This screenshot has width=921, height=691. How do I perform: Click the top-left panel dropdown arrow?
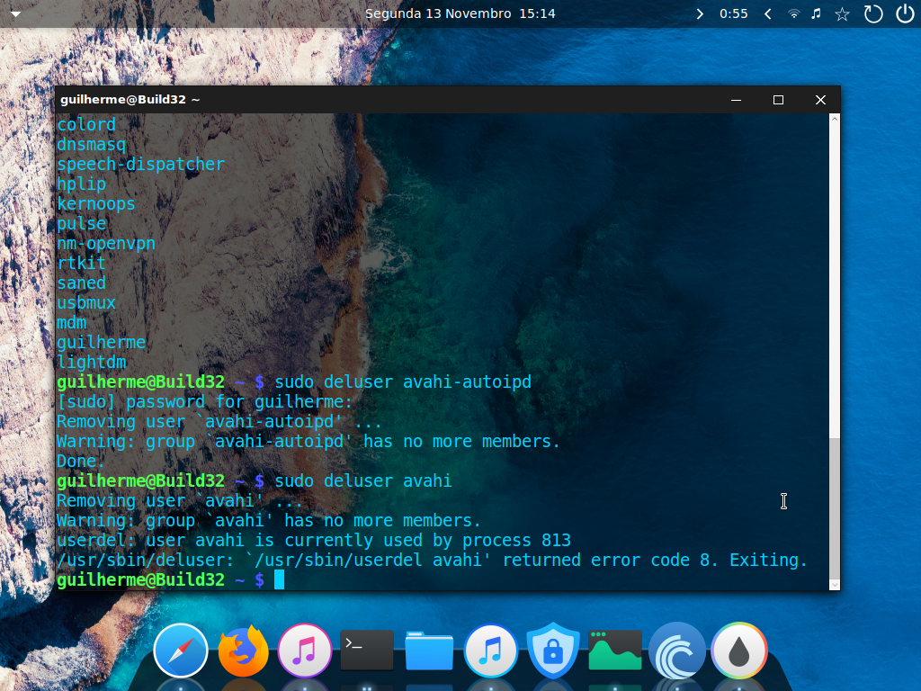click(x=16, y=13)
